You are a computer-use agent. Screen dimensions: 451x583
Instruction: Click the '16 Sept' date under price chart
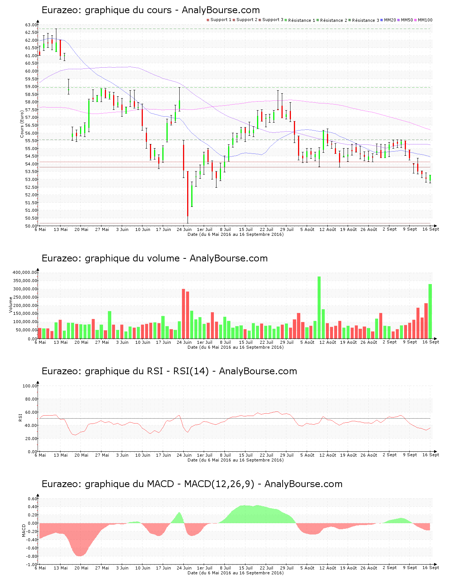click(431, 229)
